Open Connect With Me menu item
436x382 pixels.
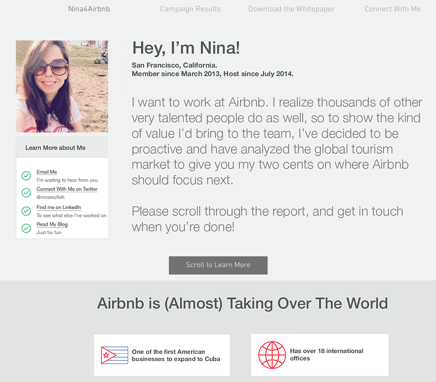click(x=393, y=9)
